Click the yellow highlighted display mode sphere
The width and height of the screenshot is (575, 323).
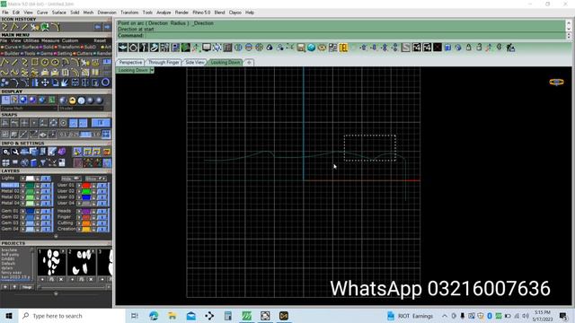click(x=72, y=100)
